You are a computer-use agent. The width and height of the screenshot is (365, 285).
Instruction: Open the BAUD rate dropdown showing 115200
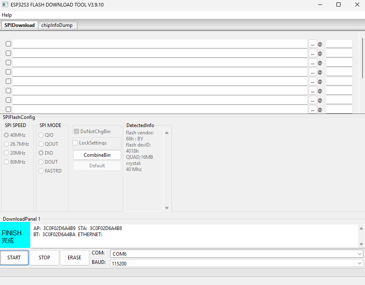point(237,263)
